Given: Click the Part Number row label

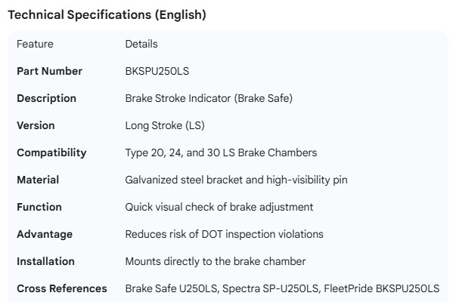Looking at the screenshot, I should click(49, 71).
